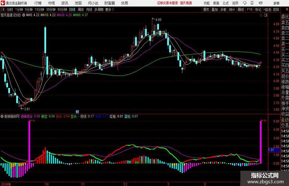Click the MA60: 4.37 indicator value
The image size is (289, 186).
(x=80, y=15)
